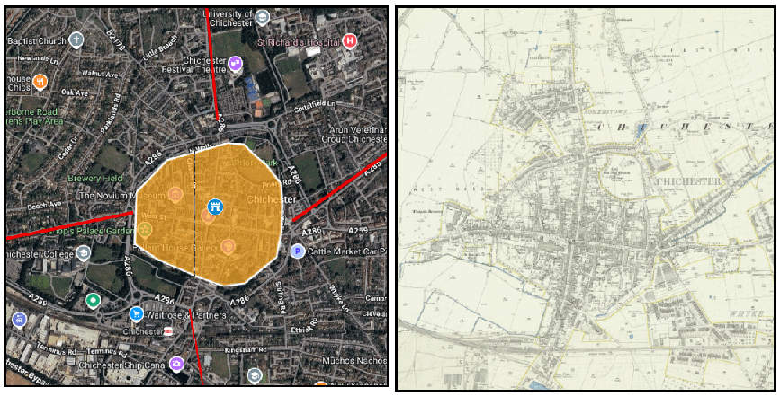Select The Novium Museum marker

[175, 196]
